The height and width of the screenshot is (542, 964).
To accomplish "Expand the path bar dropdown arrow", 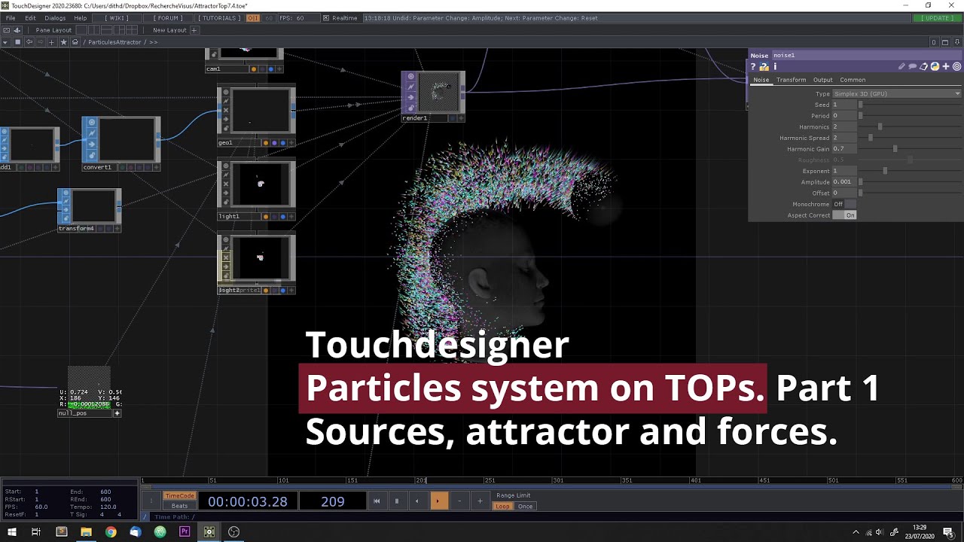I will (5, 42).
